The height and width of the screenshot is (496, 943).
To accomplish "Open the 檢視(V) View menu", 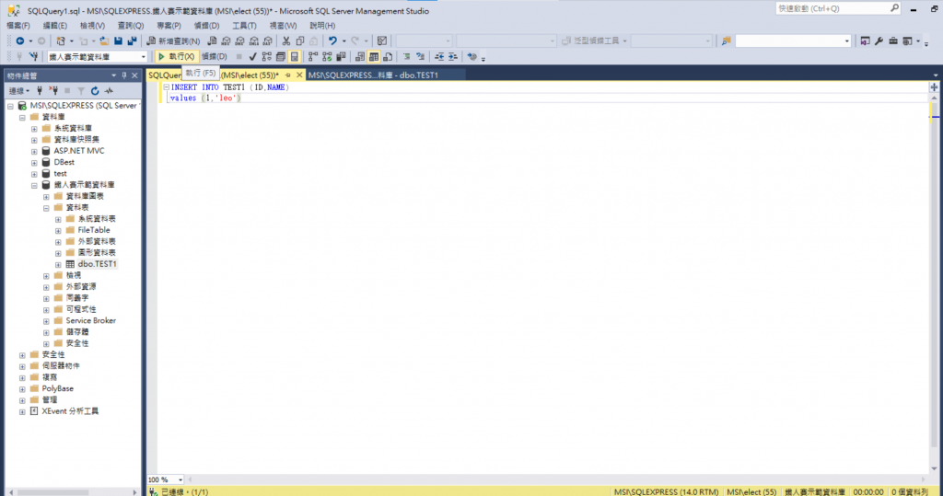I will [92, 26].
